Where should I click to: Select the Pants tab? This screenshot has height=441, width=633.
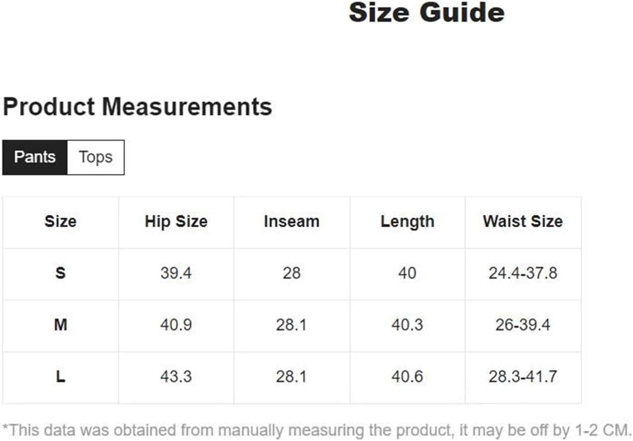pyautogui.click(x=35, y=157)
